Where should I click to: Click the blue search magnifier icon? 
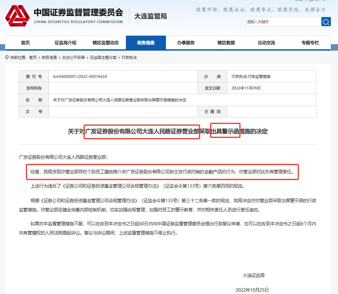click(x=325, y=22)
